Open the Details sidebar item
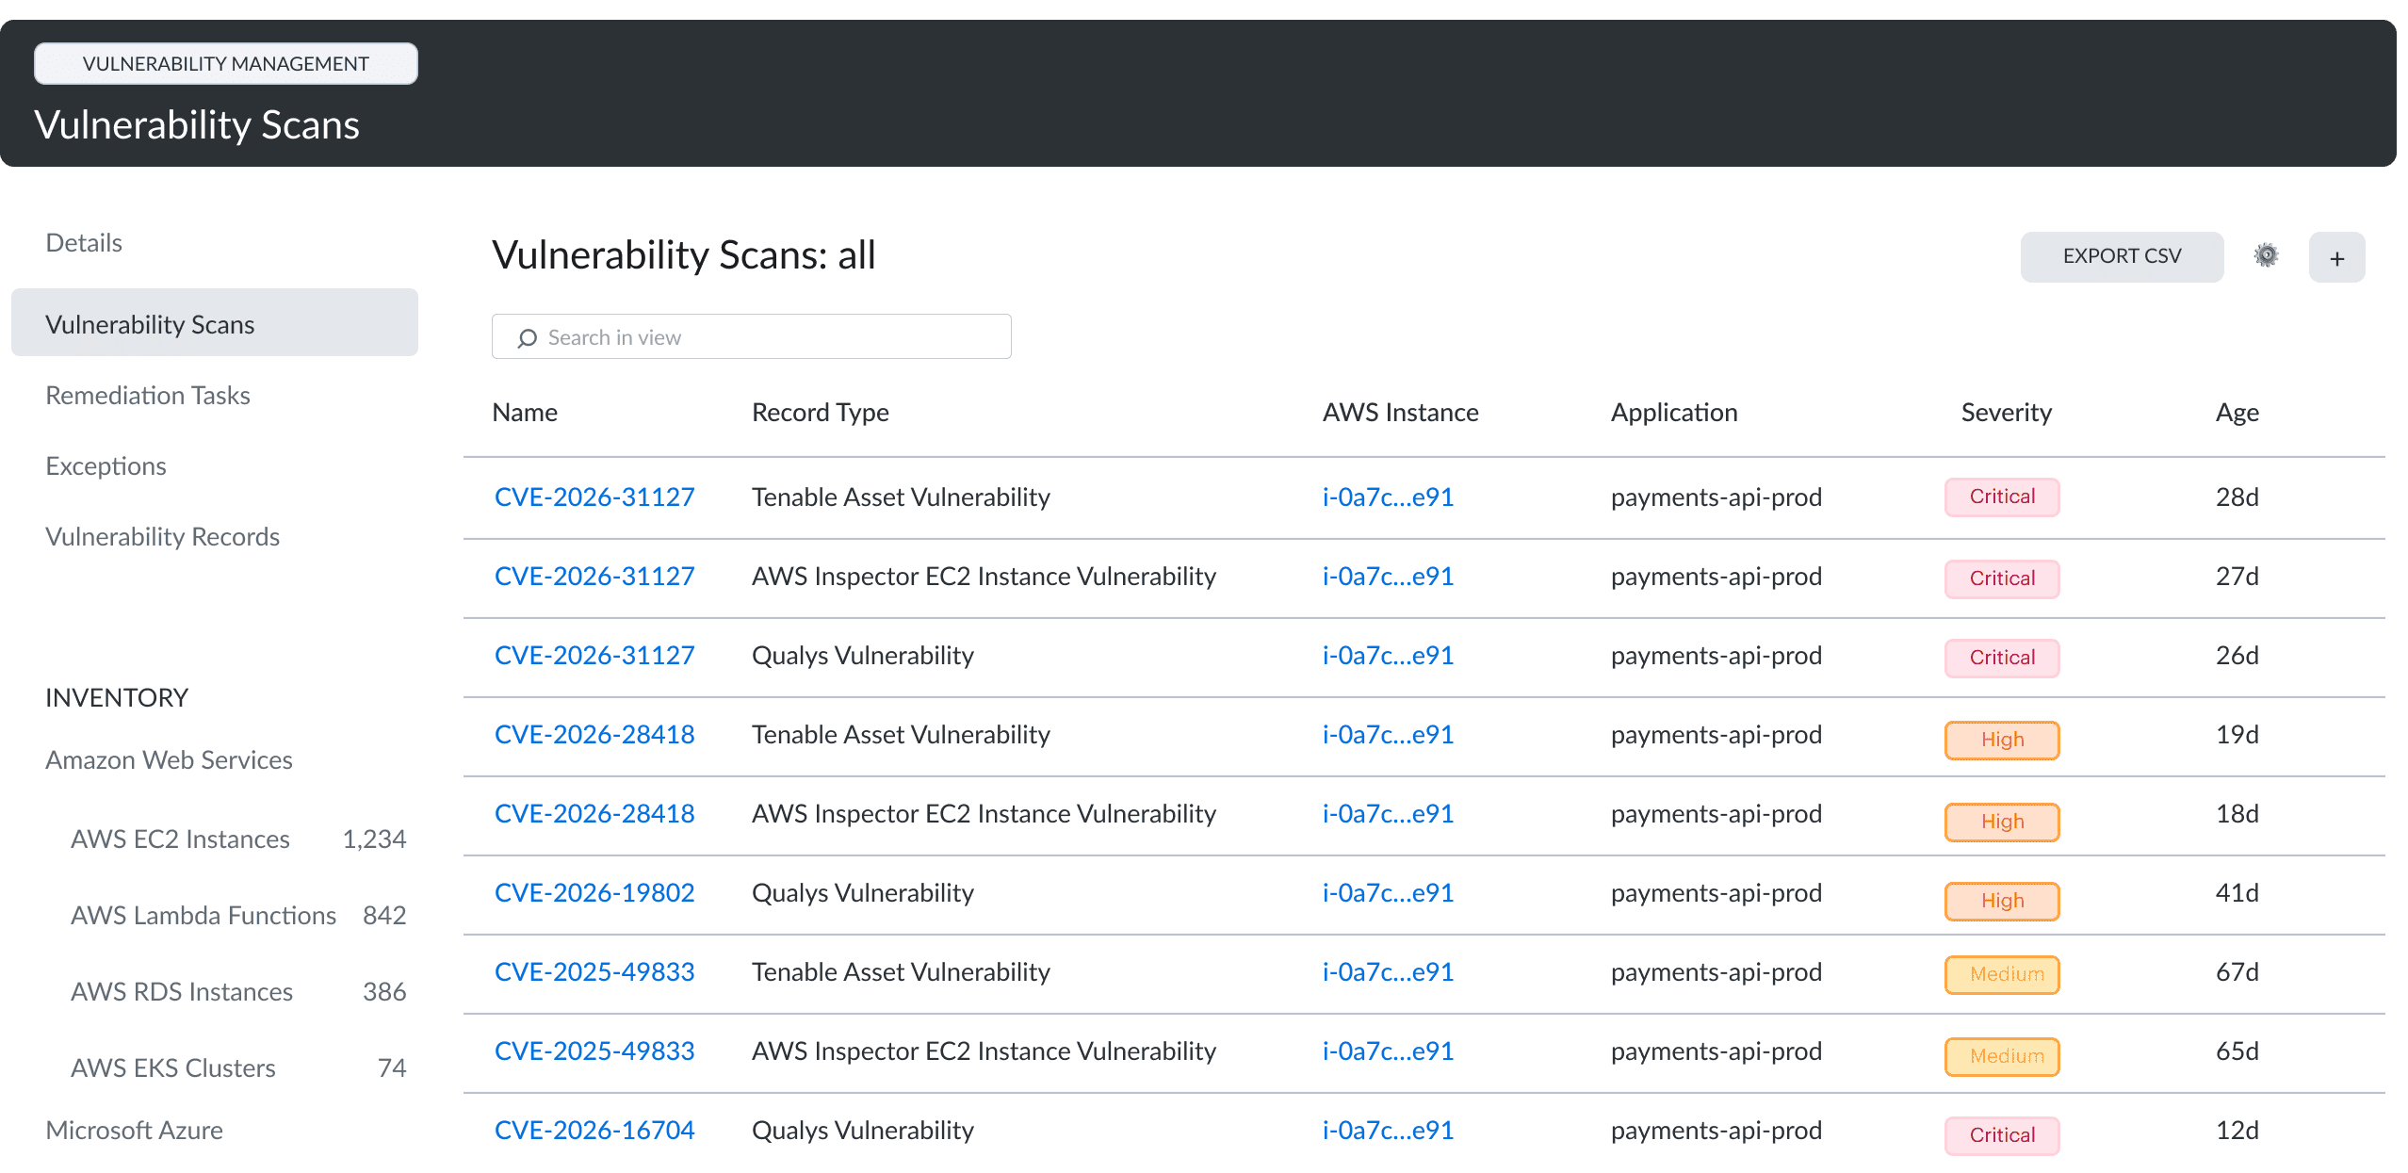 click(84, 243)
